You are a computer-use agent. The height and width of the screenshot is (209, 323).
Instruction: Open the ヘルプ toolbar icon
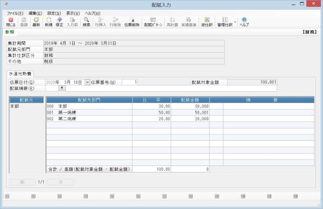[244, 22]
